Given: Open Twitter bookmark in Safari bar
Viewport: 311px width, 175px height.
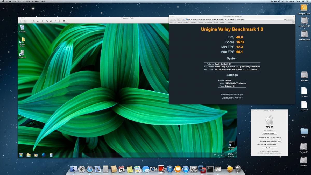Looking at the screenshot, I should 201,22.
